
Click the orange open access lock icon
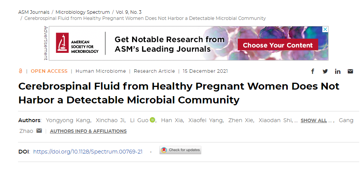(x=20, y=71)
